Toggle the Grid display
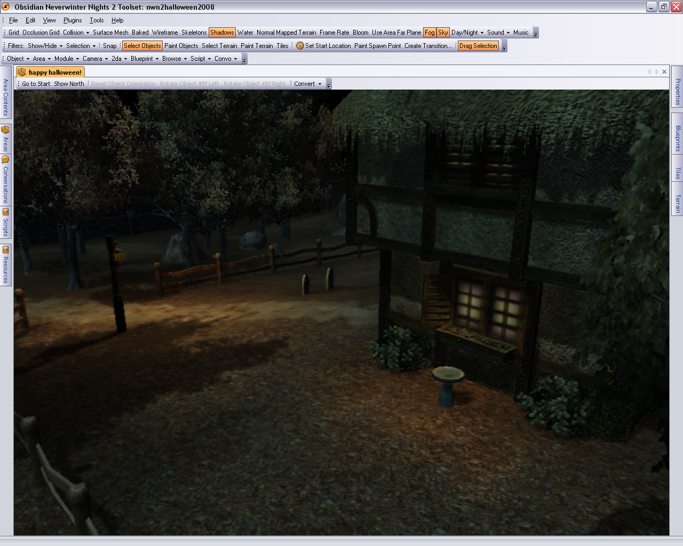 click(14, 33)
